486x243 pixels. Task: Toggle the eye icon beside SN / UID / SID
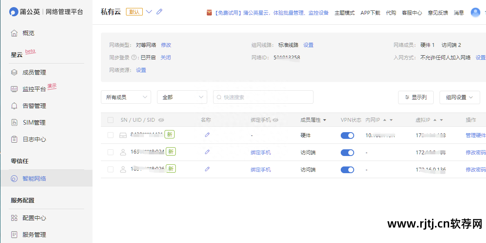(161, 120)
